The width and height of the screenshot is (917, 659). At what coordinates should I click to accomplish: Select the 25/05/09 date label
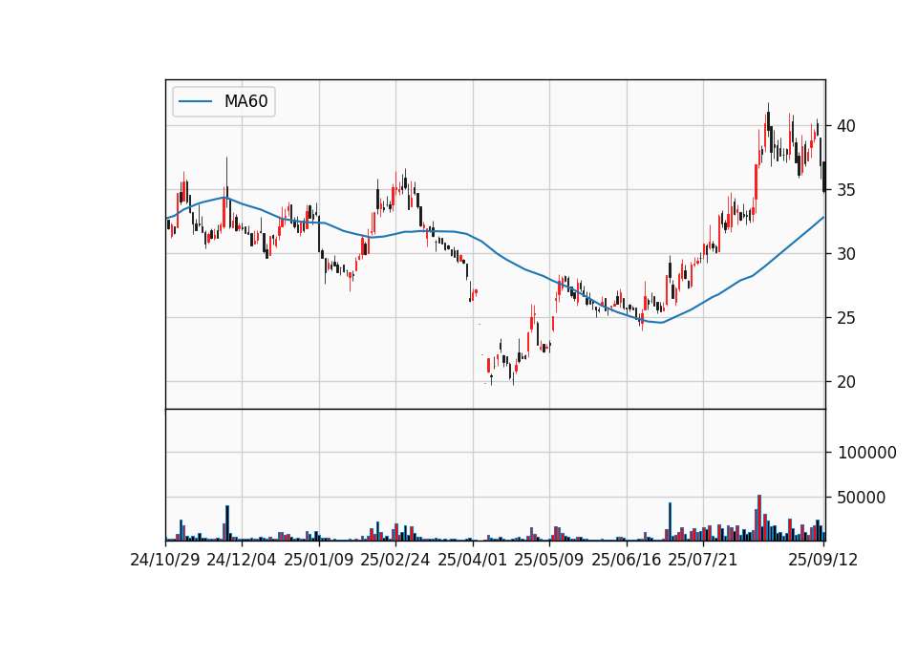(x=549, y=560)
